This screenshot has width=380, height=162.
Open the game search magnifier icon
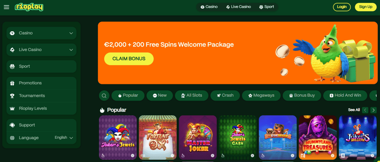tap(104, 95)
